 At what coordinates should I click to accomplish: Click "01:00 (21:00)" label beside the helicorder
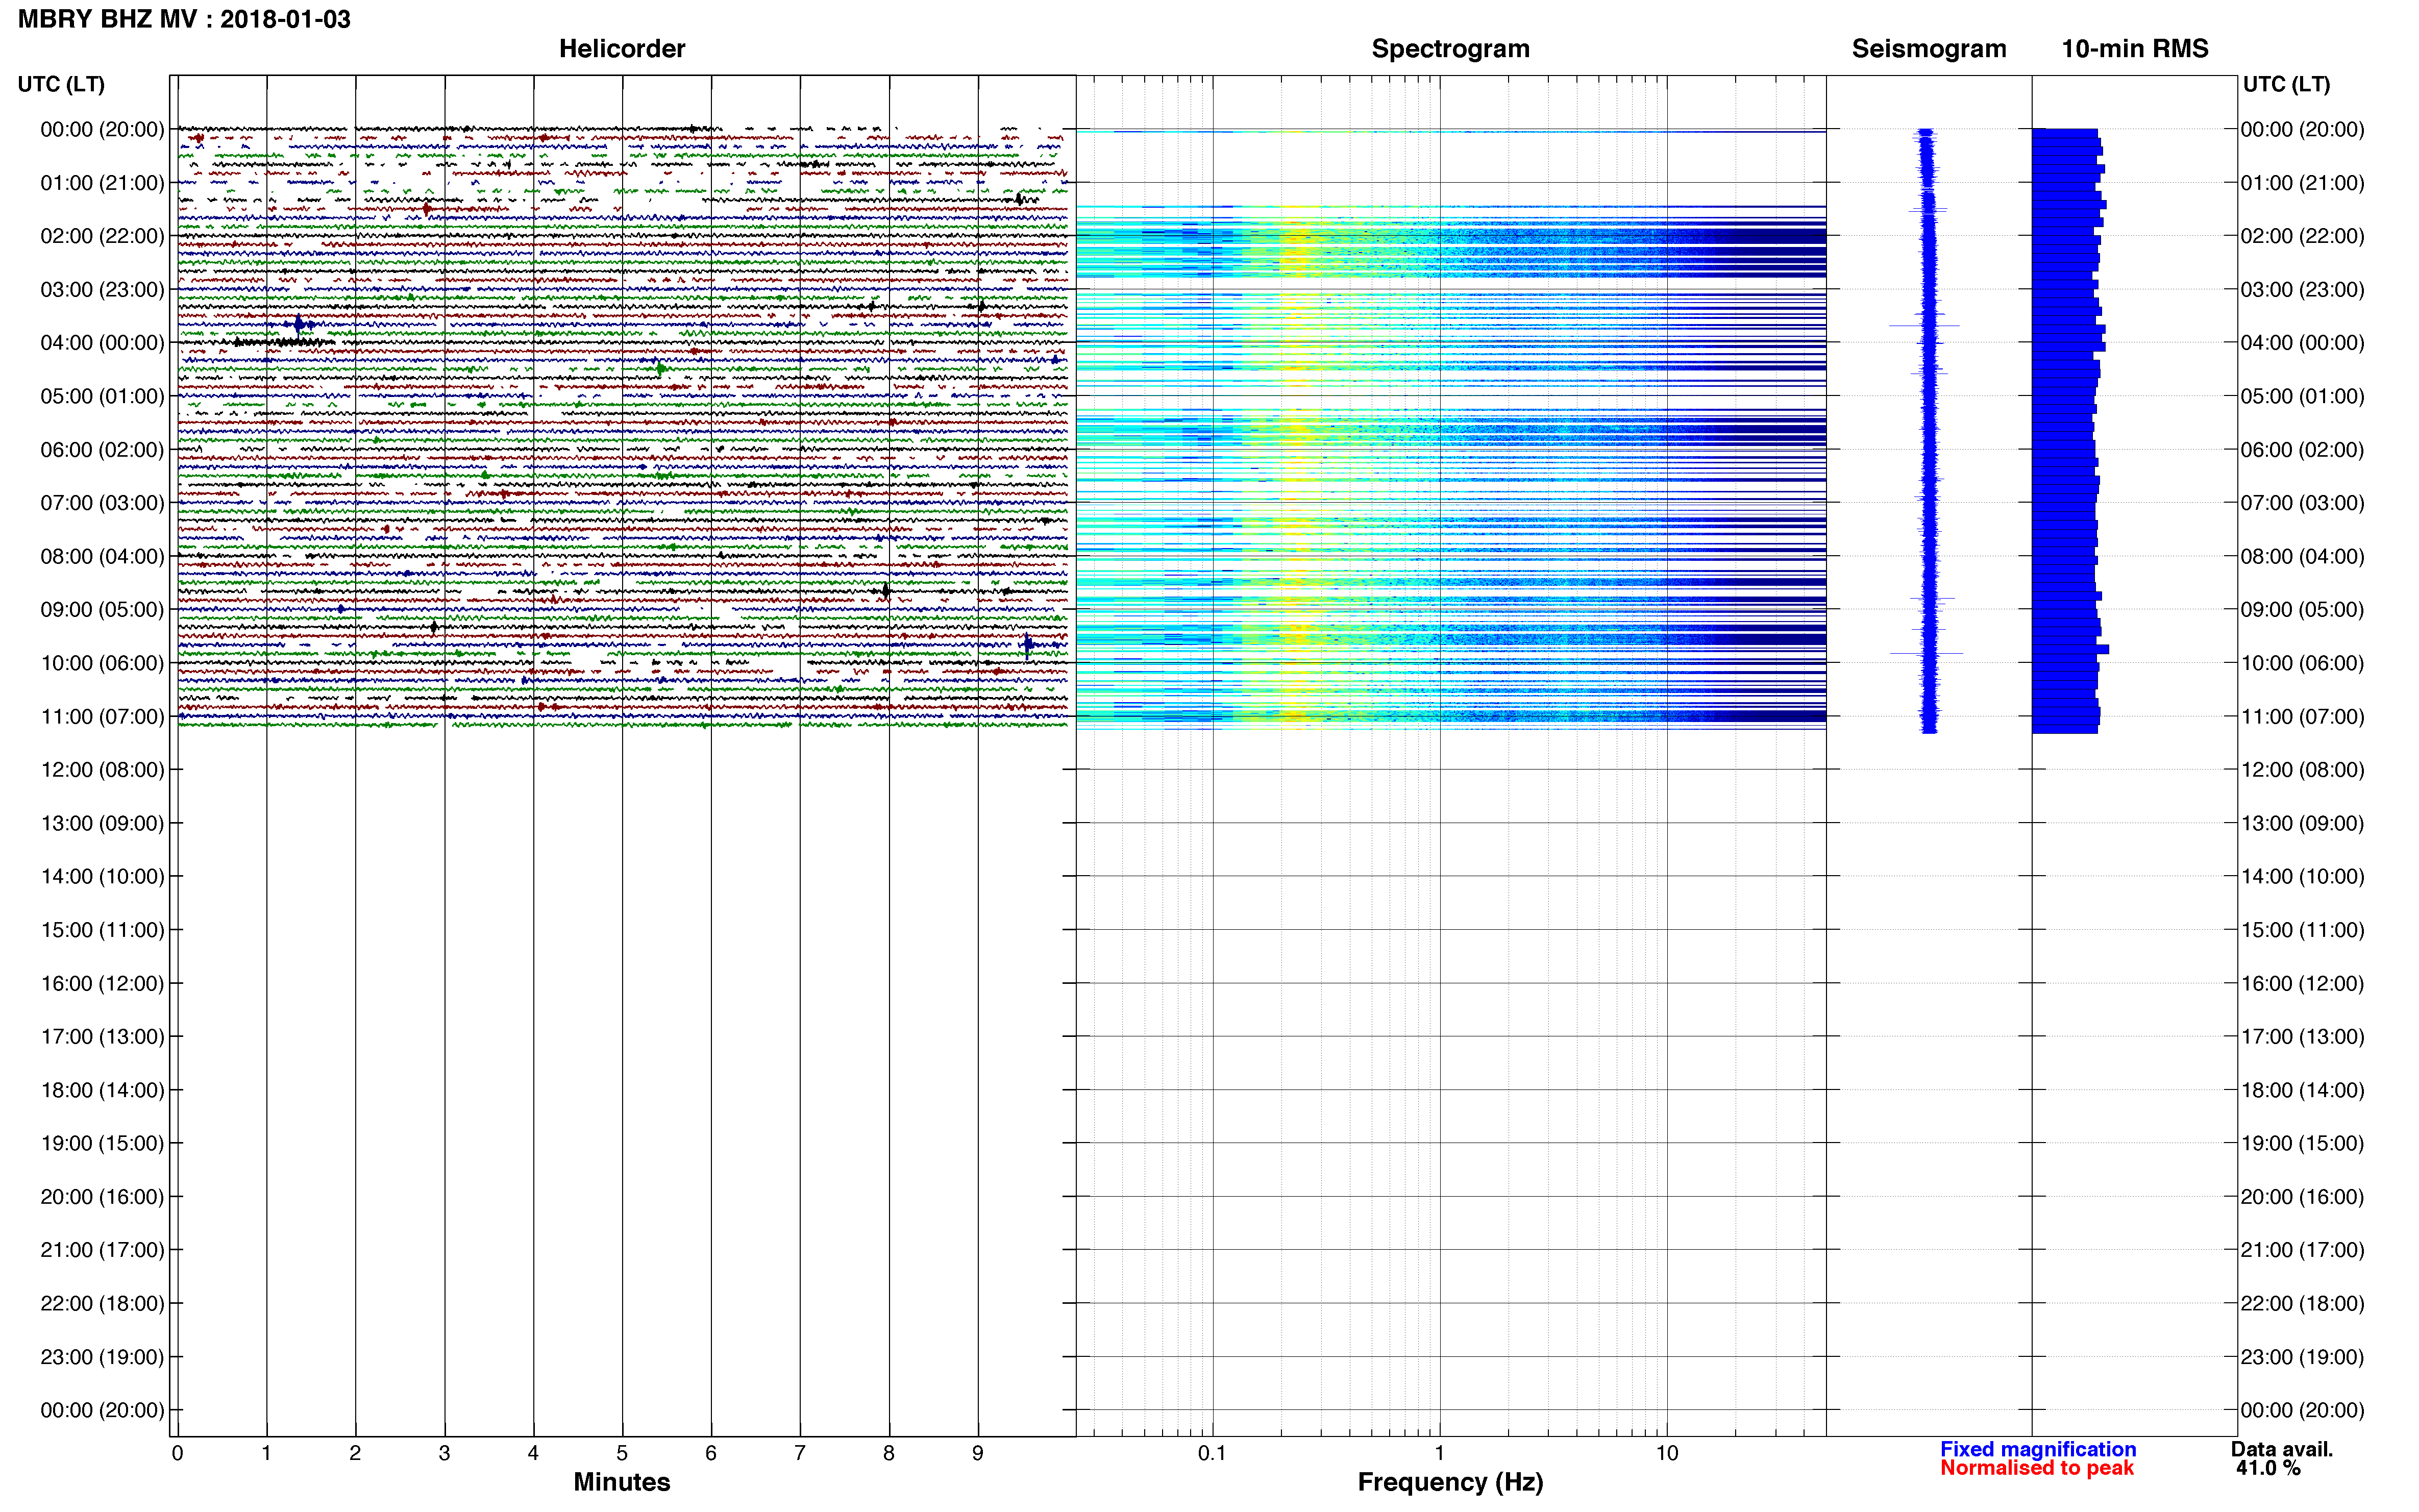pyautogui.click(x=102, y=183)
